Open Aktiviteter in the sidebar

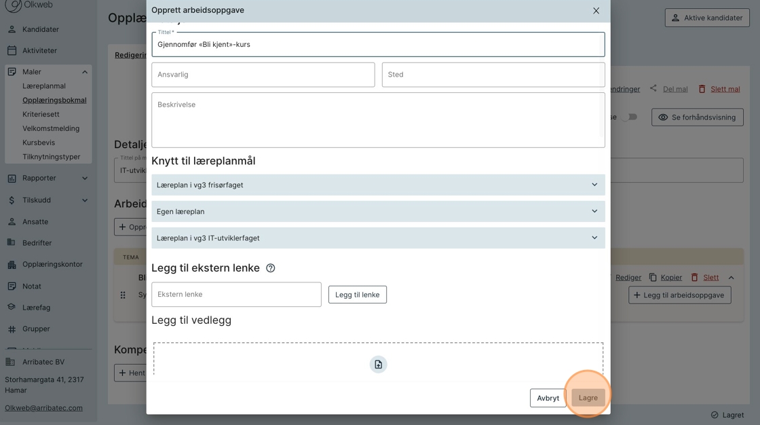pyautogui.click(x=39, y=50)
